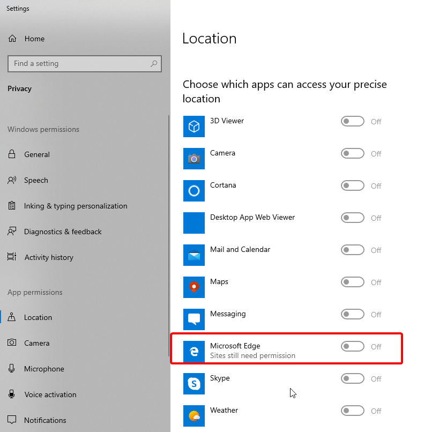Click the Microsoft Edge app icon
The height and width of the screenshot is (432, 424).
click(194, 352)
